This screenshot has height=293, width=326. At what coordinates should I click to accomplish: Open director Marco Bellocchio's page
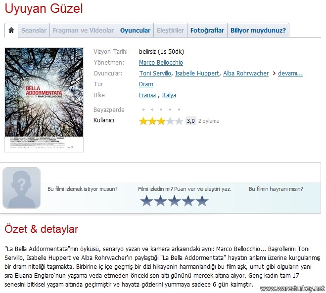[x=161, y=63]
